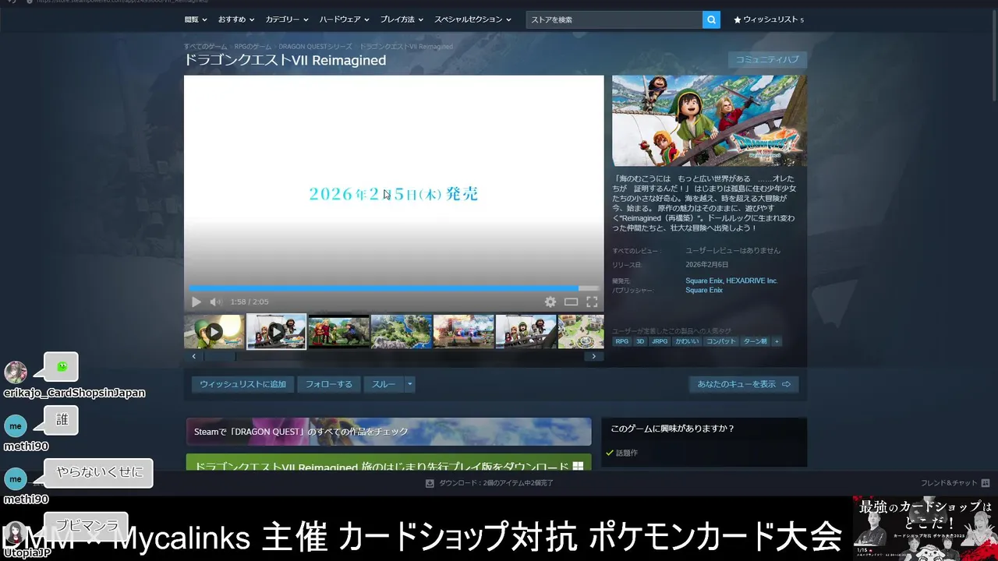Select the JRPG tag
Image resolution: width=998 pixels, height=561 pixels.
point(660,341)
